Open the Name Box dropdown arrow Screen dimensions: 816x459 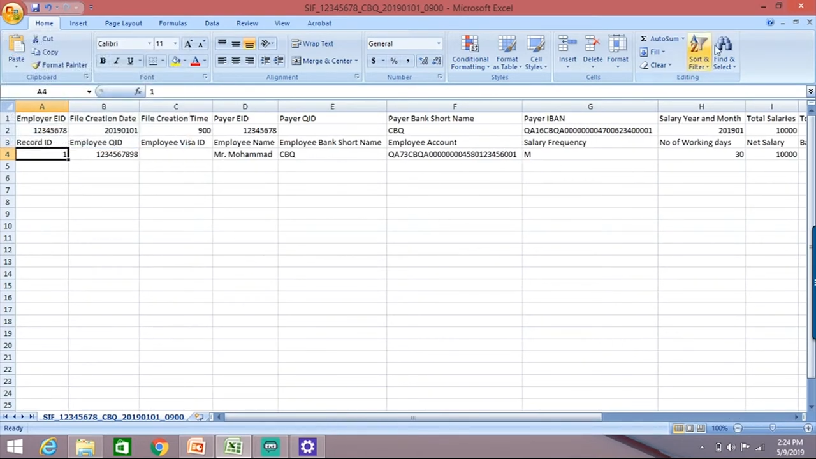pyautogui.click(x=89, y=92)
